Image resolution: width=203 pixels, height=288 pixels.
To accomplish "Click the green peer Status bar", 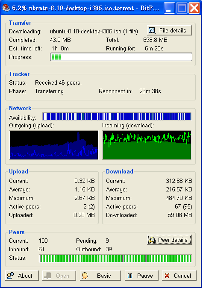I will pos(115,259).
